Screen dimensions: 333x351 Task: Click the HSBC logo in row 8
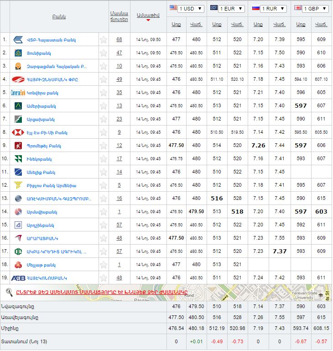[18, 132]
